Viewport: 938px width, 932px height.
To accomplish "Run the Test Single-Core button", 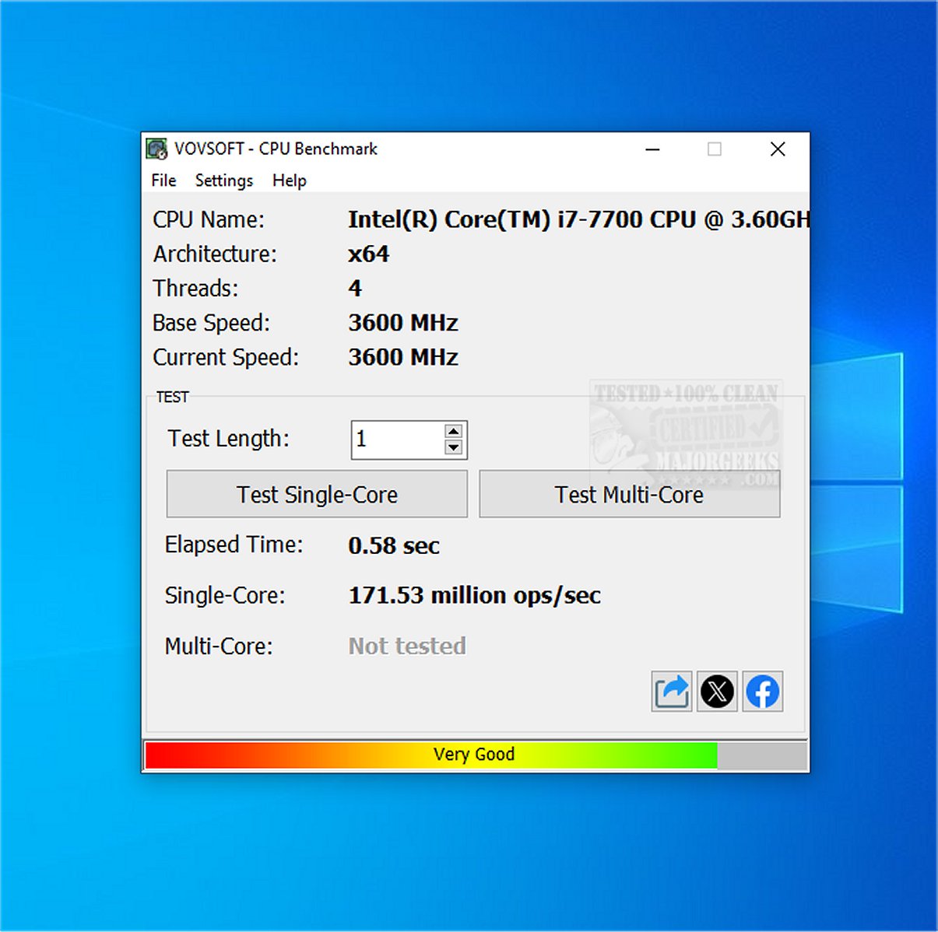I will tap(317, 494).
